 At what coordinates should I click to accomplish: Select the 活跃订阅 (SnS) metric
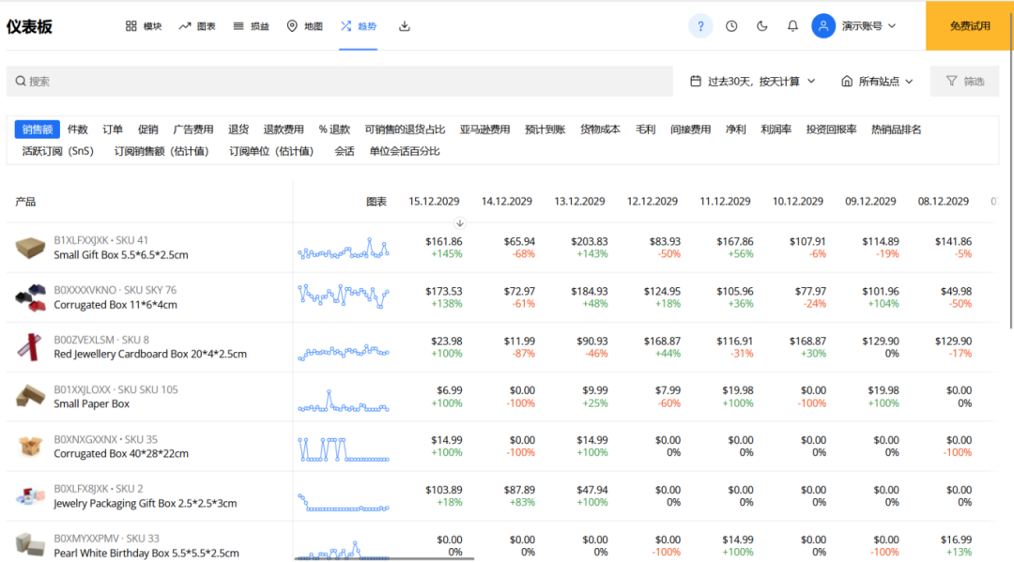pyautogui.click(x=57, y=151)
